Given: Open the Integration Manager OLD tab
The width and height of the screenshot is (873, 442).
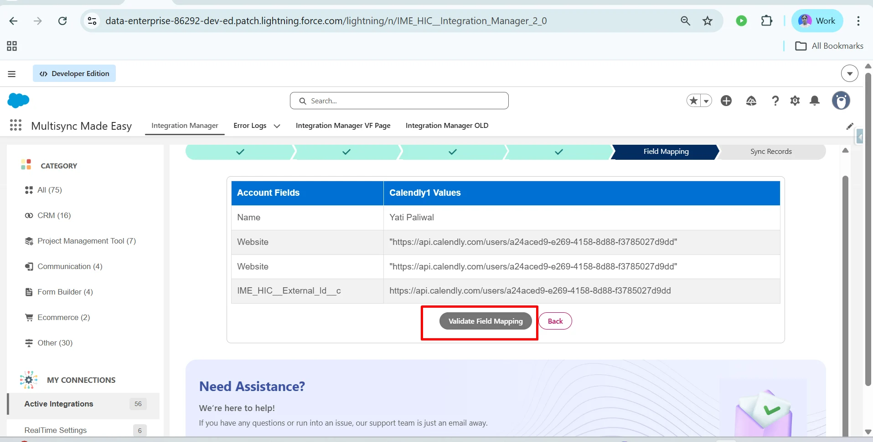Looking at the screenshot, I should [x=447, y=126].
